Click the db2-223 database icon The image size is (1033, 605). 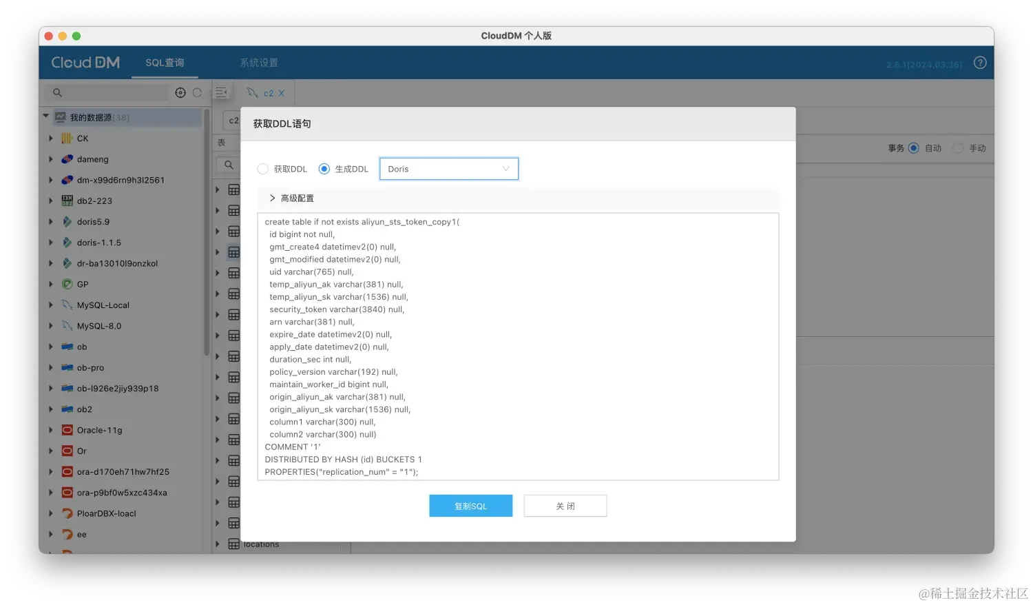(x=67, y=201)
